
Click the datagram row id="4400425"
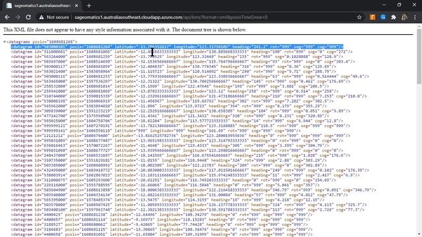coord(162,215)
